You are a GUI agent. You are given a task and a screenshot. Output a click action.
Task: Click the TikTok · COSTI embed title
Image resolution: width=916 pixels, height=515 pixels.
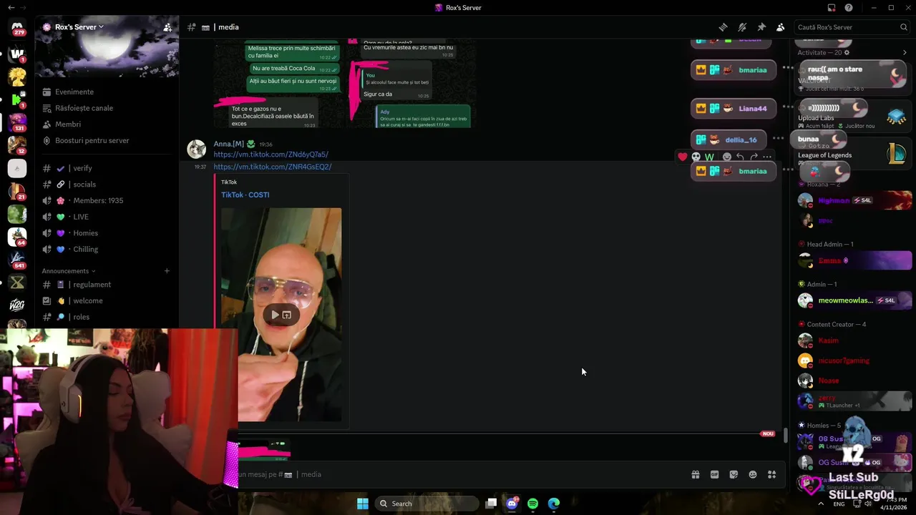coord(245,195)
